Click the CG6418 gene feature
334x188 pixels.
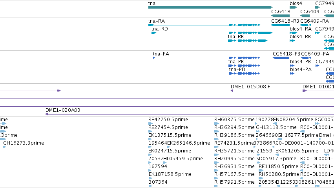click(x=280, y=16)
